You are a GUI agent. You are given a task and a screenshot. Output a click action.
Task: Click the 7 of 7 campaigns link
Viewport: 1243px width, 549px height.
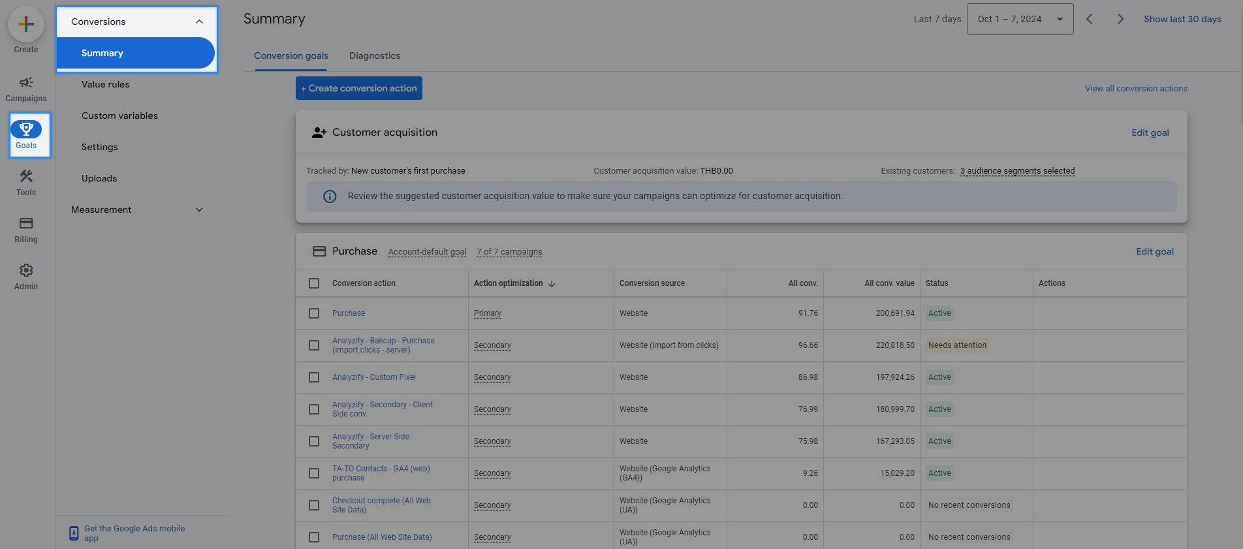tap(509, 252)
